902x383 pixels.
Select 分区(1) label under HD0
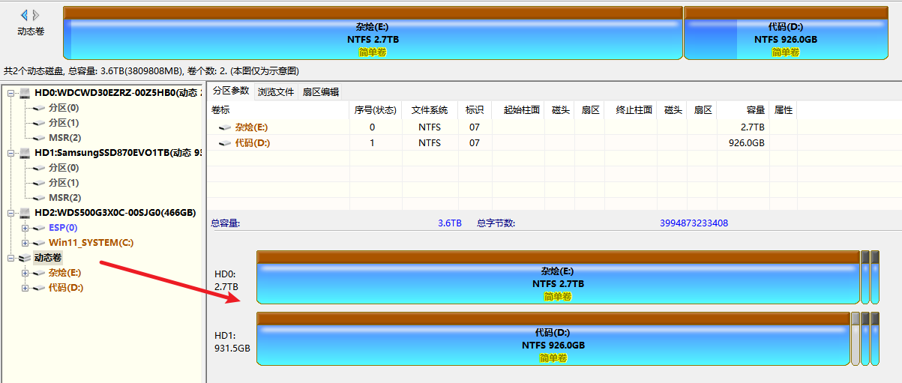coord(64,123)
